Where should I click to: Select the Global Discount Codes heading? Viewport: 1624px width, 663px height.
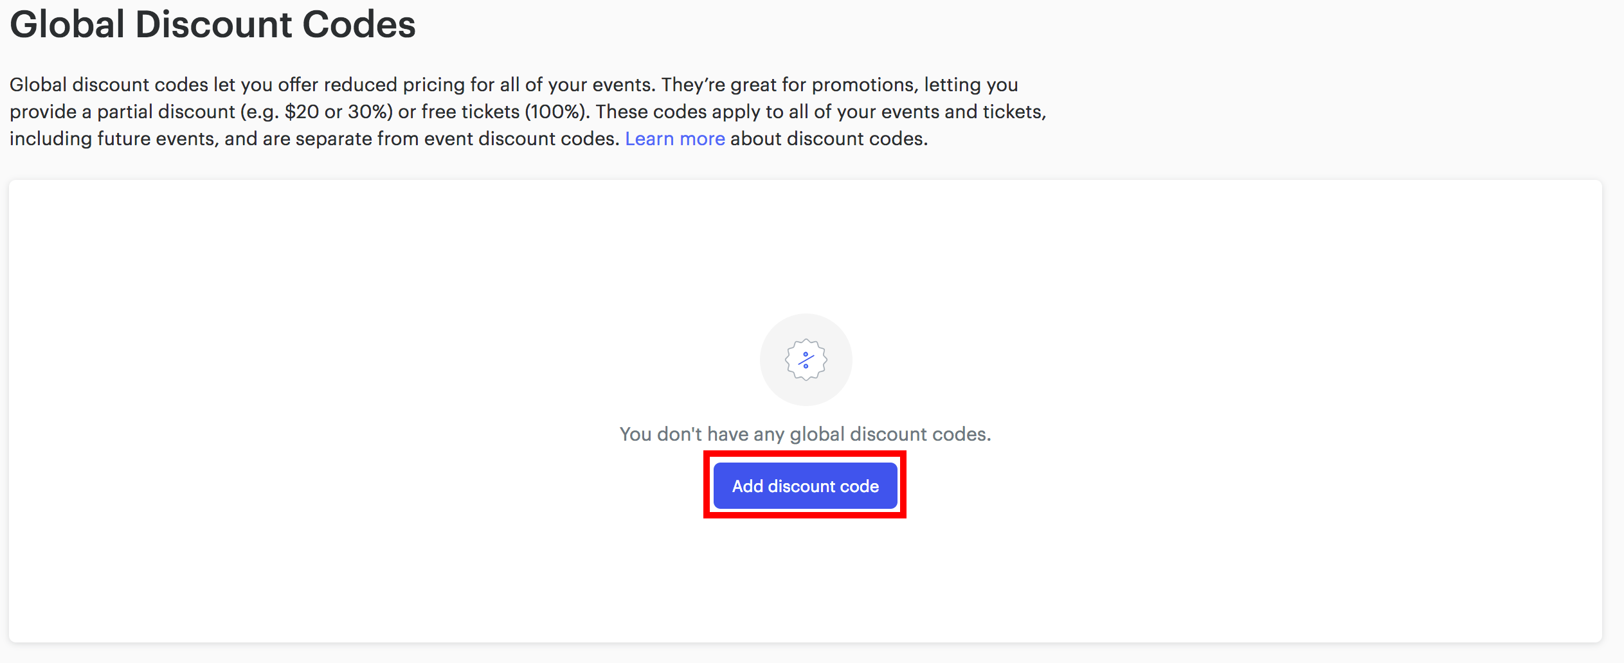point(213,24)
